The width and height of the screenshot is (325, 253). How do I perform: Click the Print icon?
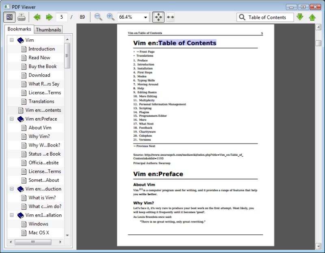tap(22, 17)
